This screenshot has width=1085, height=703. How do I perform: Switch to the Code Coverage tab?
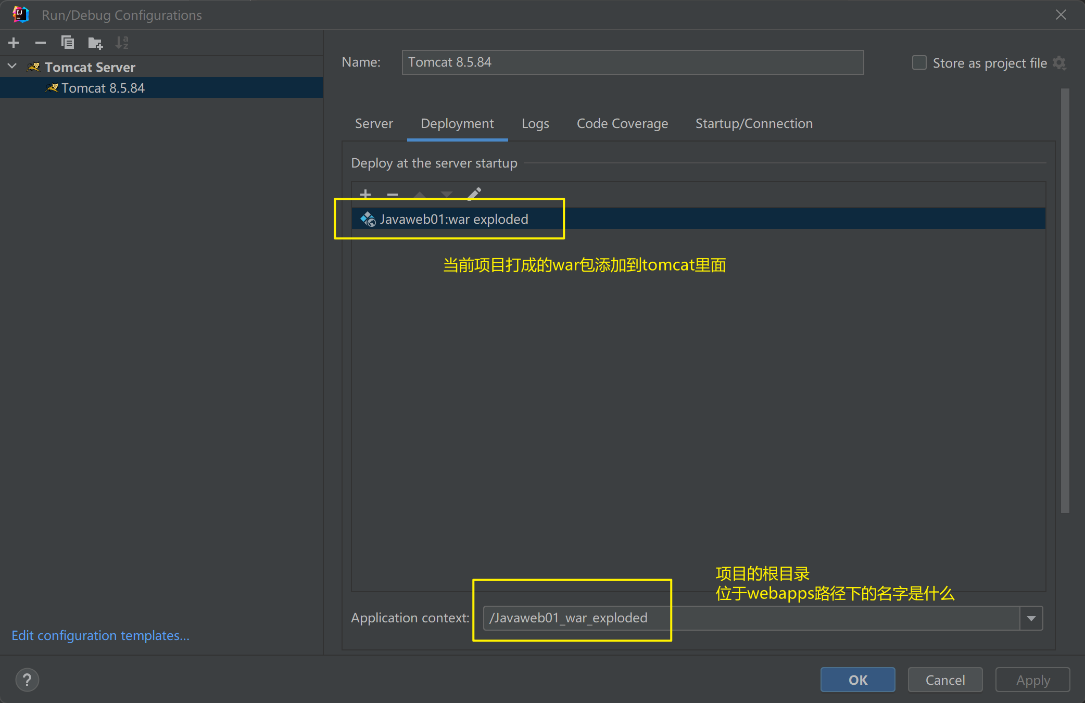click(622, 124)
